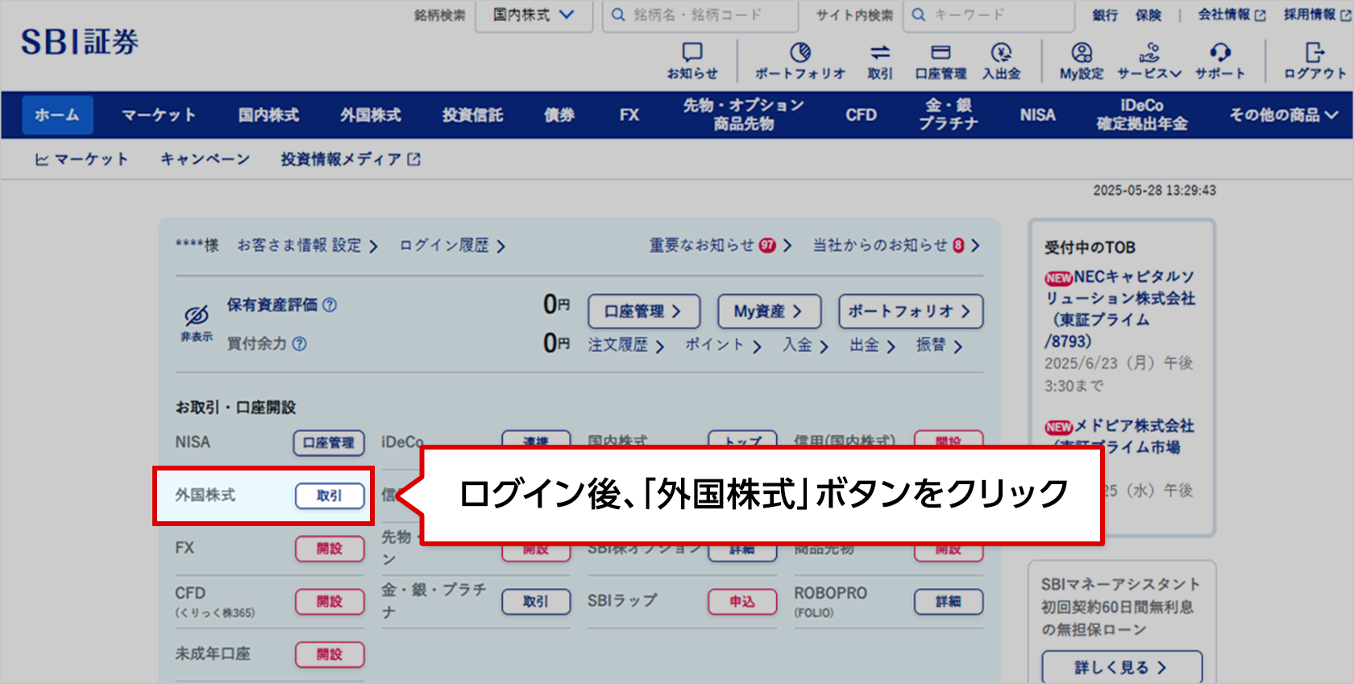The image size is (1354, 684).
Task: Expand the サービス dropdown in header
Action: pyautogui.click(x=1149, y=62)
